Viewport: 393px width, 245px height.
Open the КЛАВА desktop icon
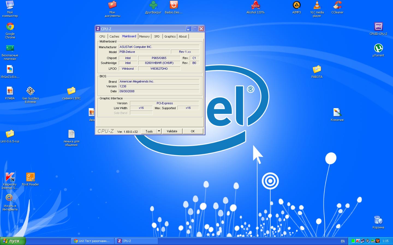coord(10,93)
